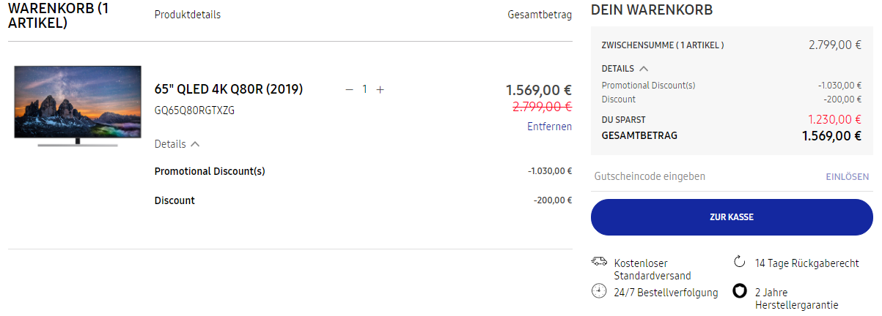Click the 14 Tage Rückgaberecht text

[806, 263]
